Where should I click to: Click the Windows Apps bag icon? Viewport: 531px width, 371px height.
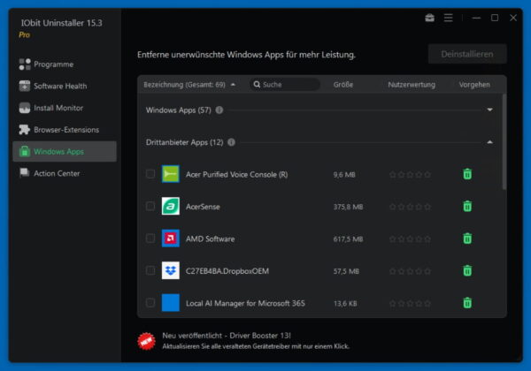click(25, 151)
